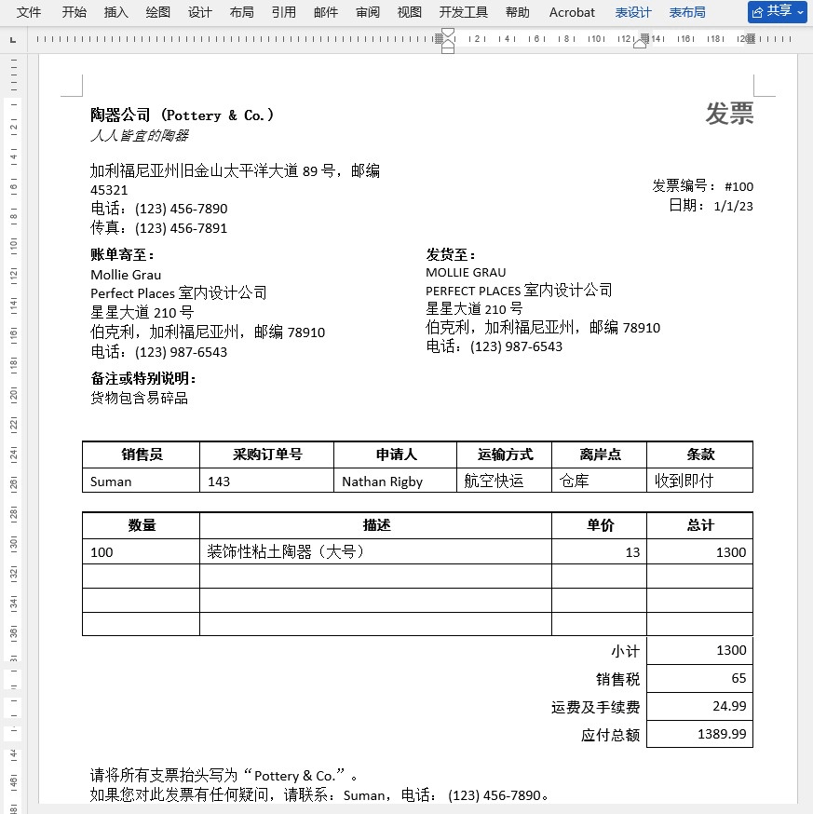Select the 表设计 contextual tab
813x814 pixels.
click(x=633, y=12)
